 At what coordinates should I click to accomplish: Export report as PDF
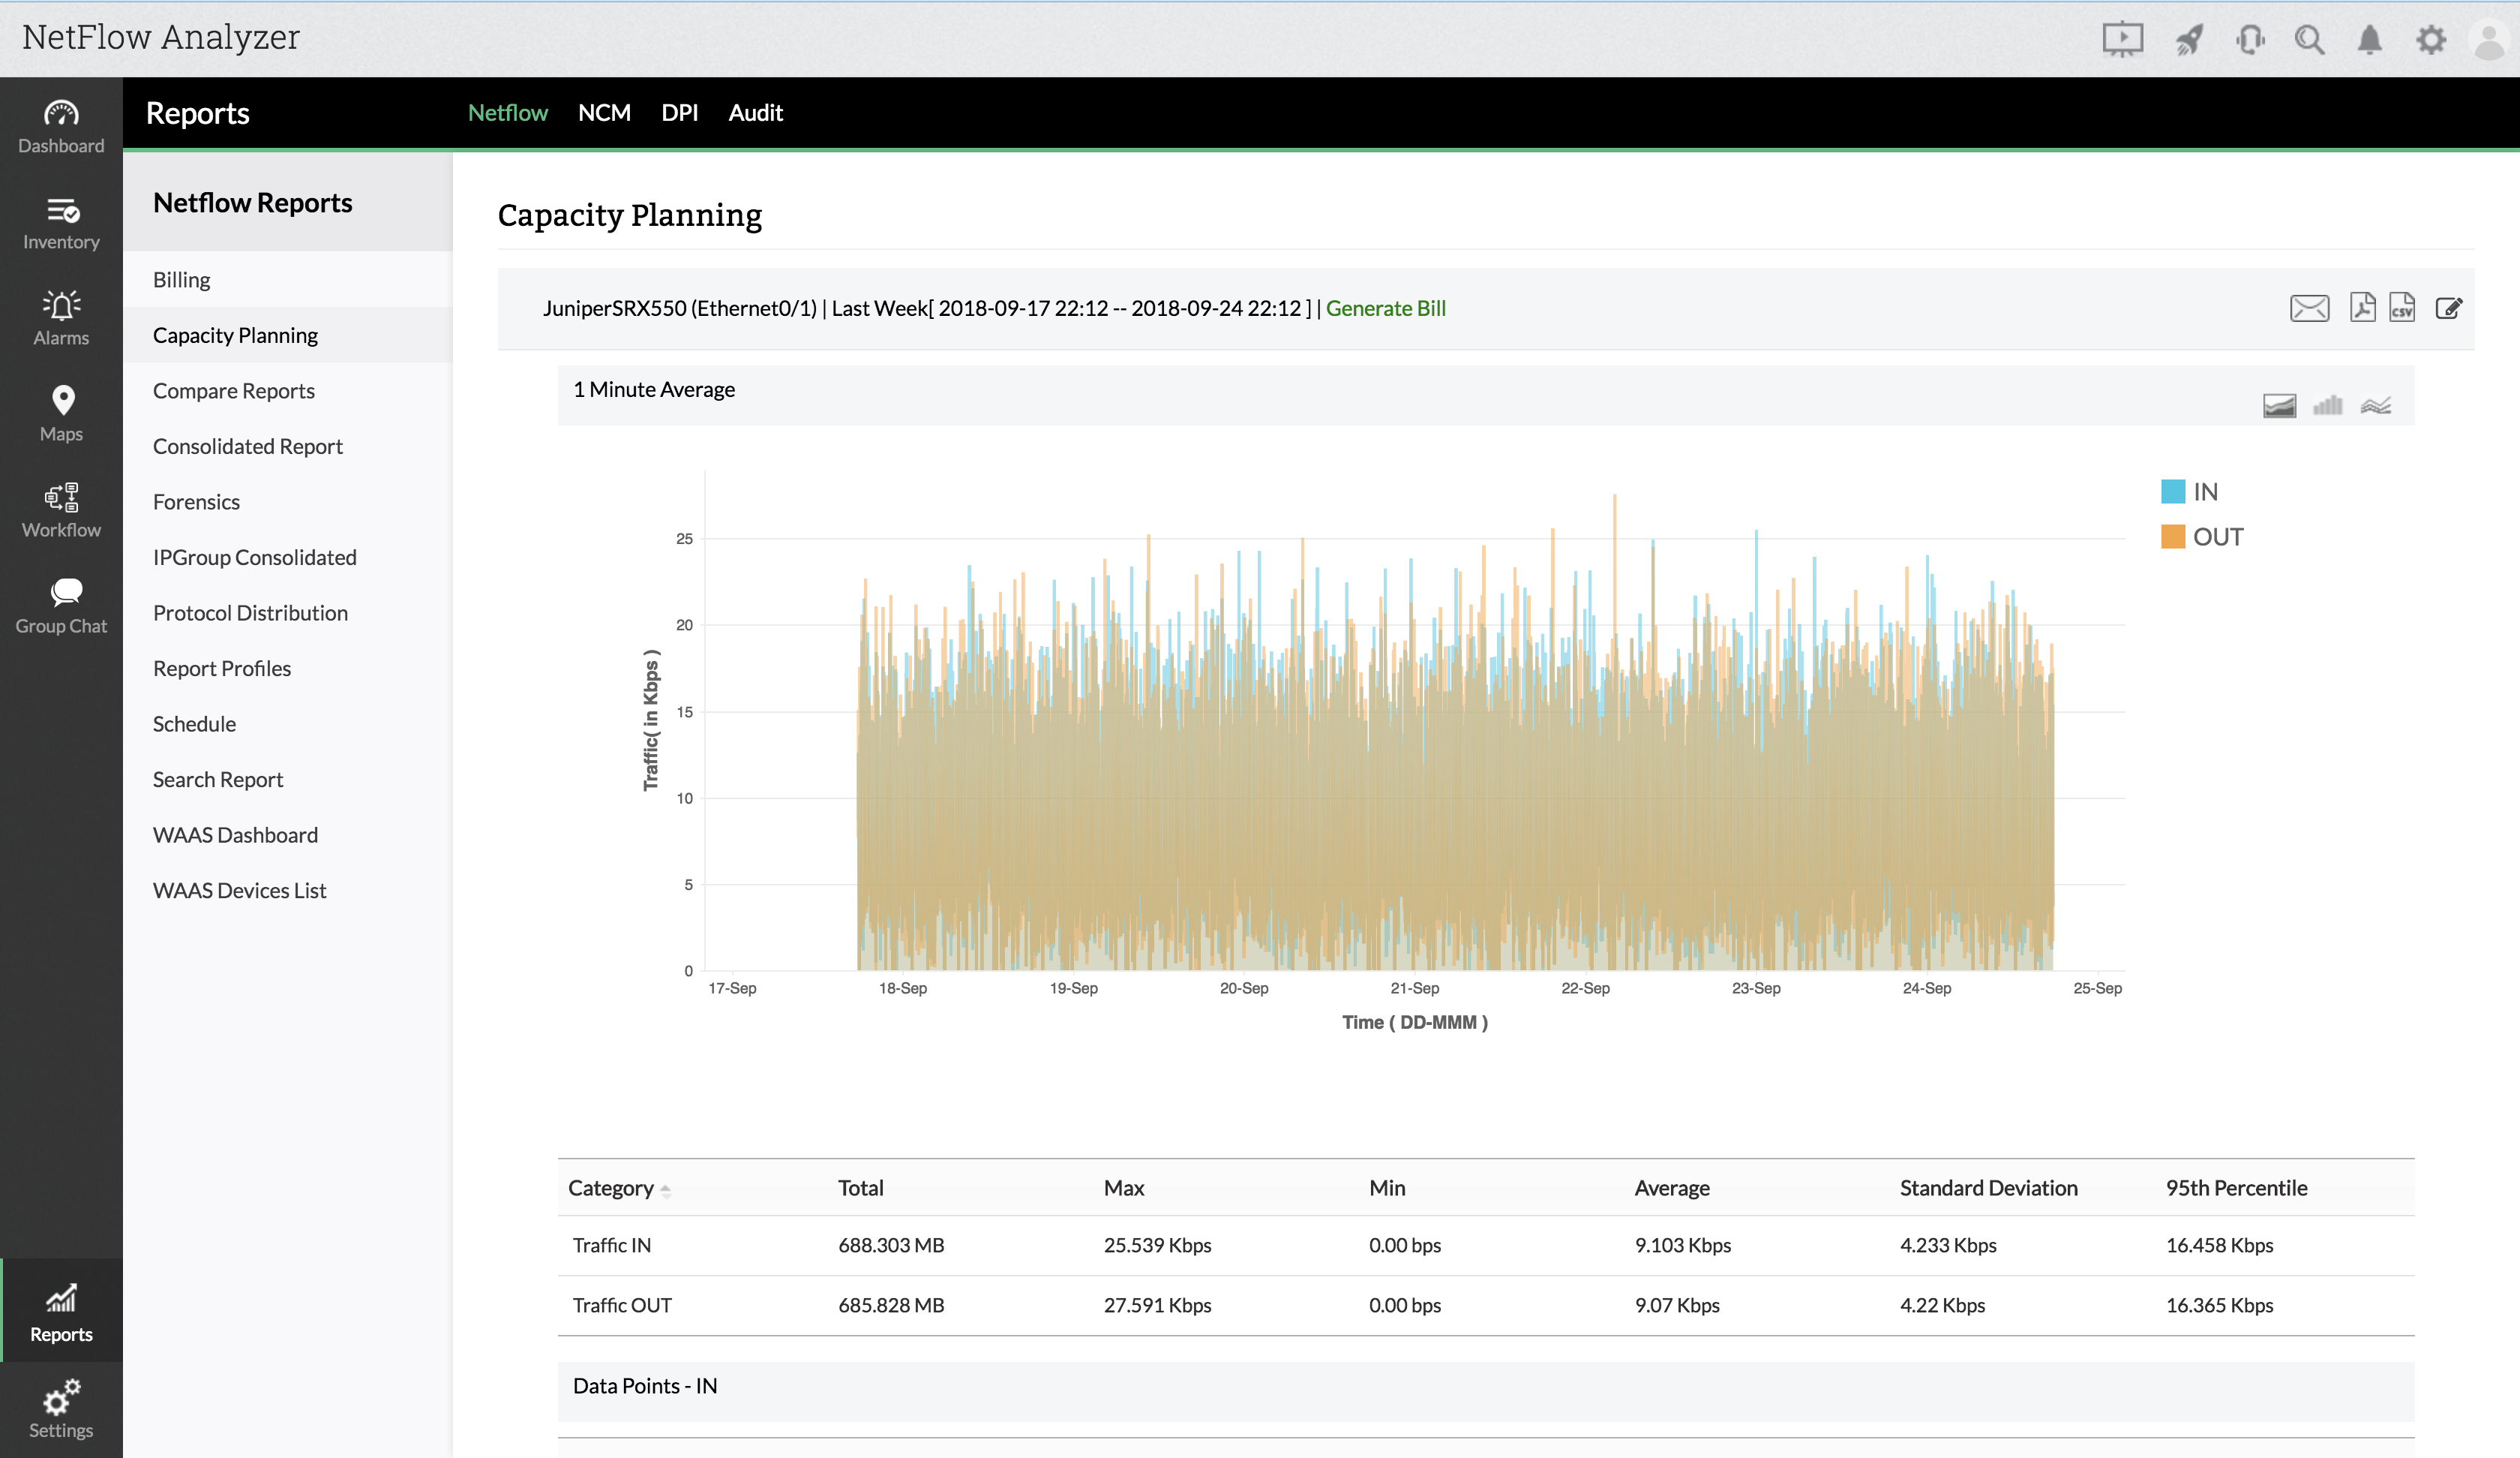click(2362, 307)
